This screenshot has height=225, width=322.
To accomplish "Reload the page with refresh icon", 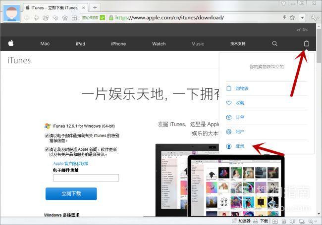I will click(46, 18).
